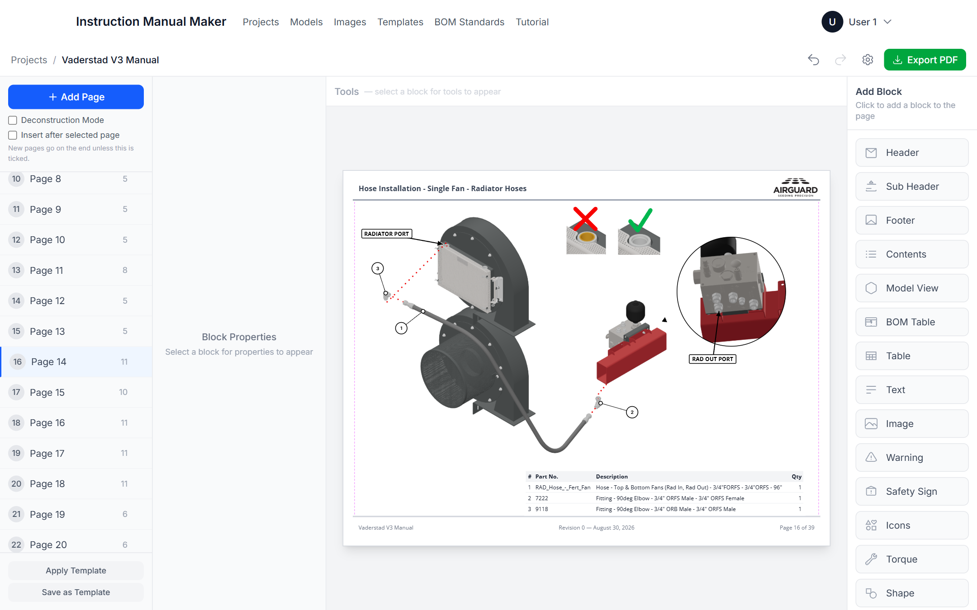Click the Table grid icon
Viewport: 977px width, 610px height.
point(871,356)
